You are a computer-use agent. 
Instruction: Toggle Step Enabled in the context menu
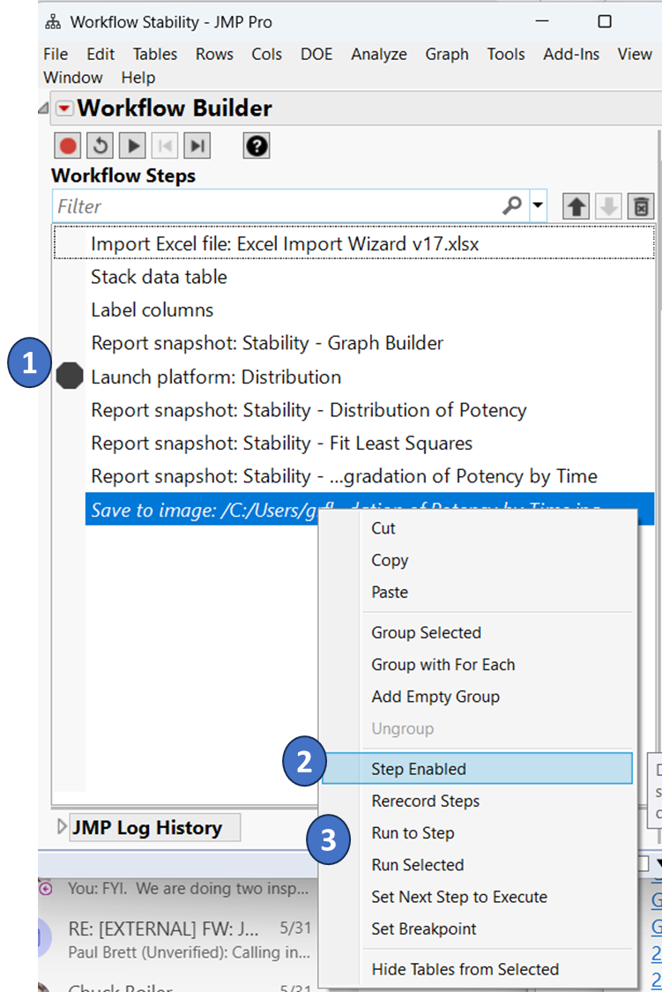[x=419, y=769]
